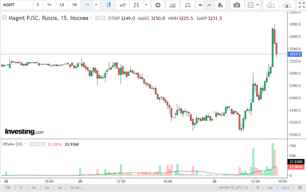Undo the last chart action
This screenshot has width=306, height=192.
coord(201,5)
